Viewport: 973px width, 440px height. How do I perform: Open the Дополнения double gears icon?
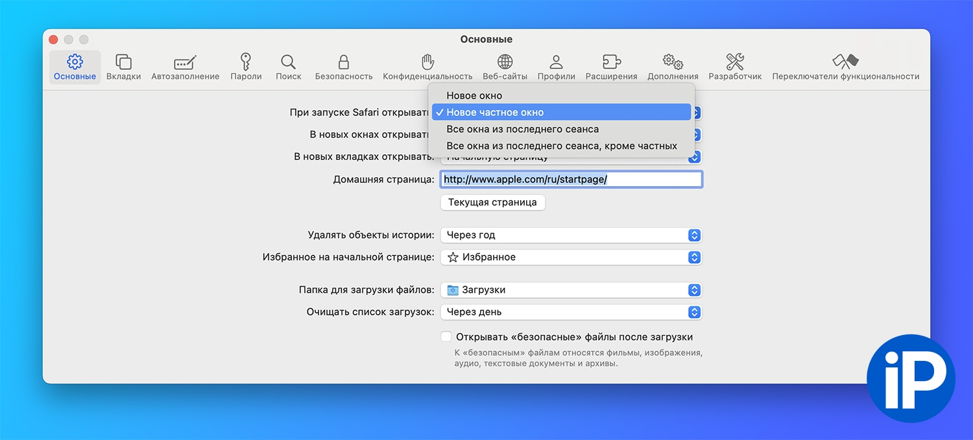[673, 67]
